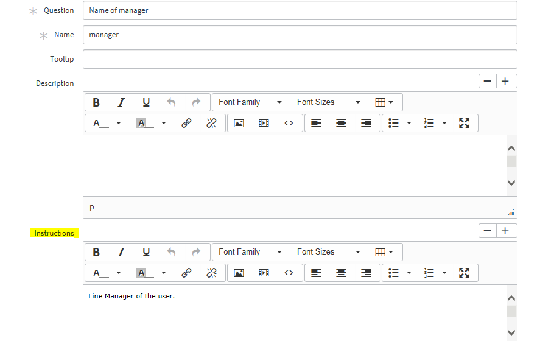This screenshot has height=341, width=540.
Task: Open text color arrow in Instructions editor
Action: point(119,273)
